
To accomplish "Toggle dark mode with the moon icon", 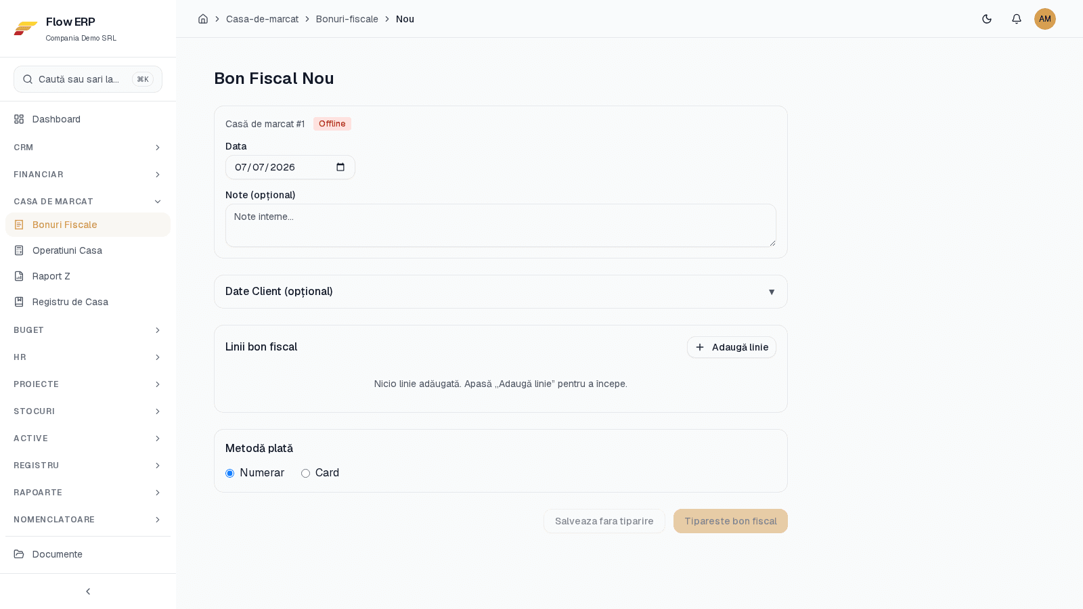I will pyautogui.click(x=987, y=19).
